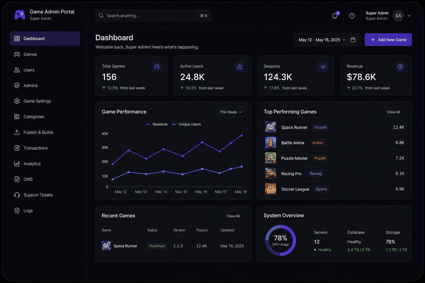Go to Dashboard in sidebar
The image size is (425, 283).
tap(45, 38)
